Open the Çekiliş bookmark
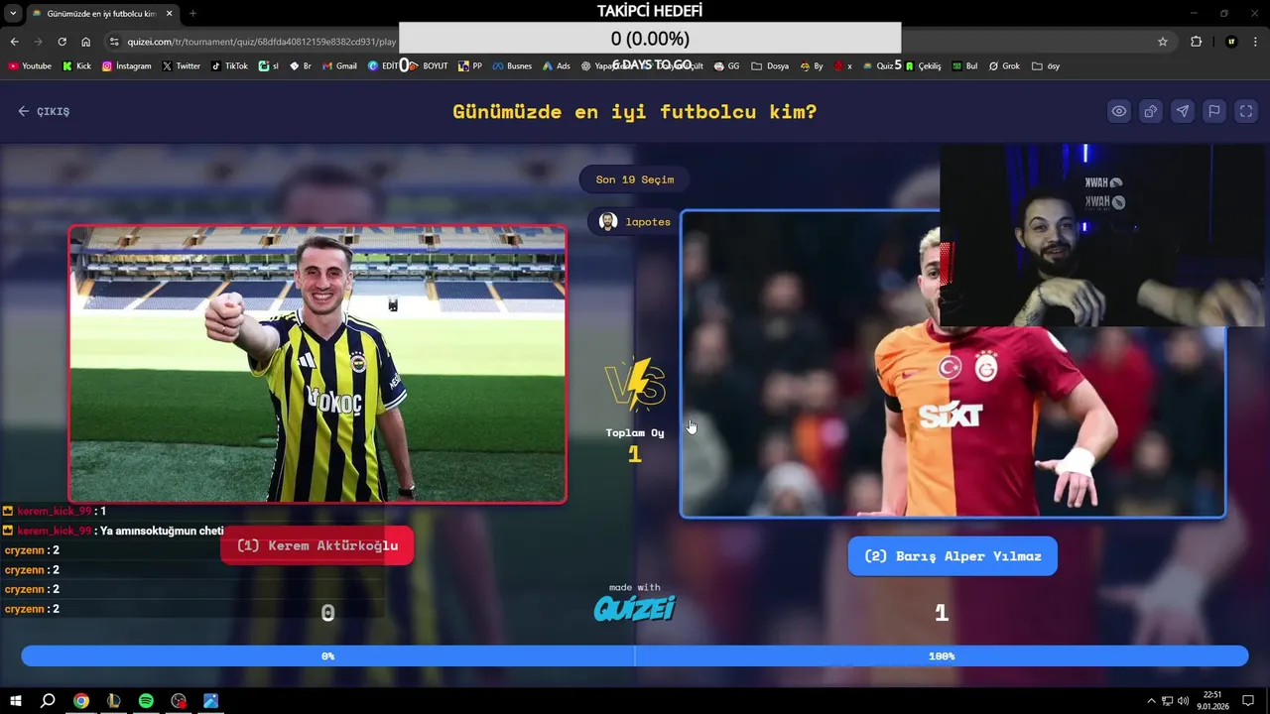This screenshot has height=714, width=1270. coord(923,66)
